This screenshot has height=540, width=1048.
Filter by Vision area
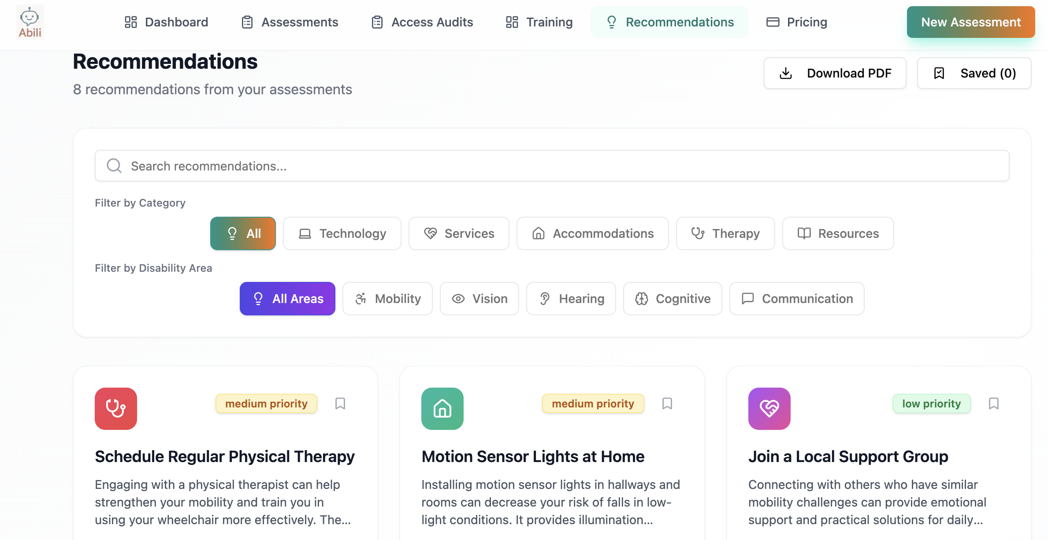click(479, 299)
